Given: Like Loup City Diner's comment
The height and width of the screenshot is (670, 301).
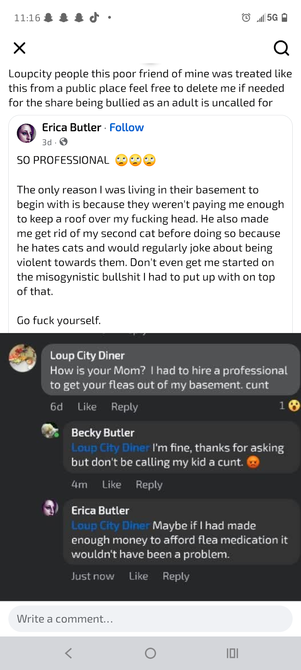Looking at the screenshot, I should coord(87,407).
